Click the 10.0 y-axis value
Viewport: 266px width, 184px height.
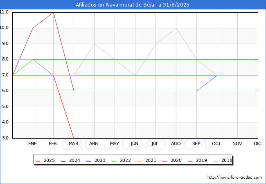[4, 28]
